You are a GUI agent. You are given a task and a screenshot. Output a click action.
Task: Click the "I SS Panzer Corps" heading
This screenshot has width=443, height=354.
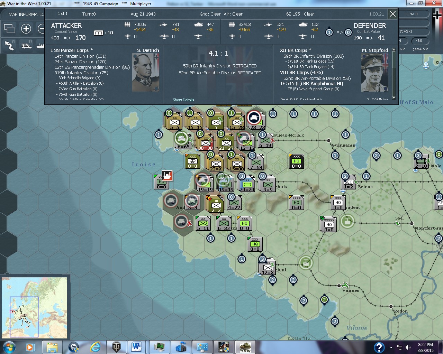point(72,50)
